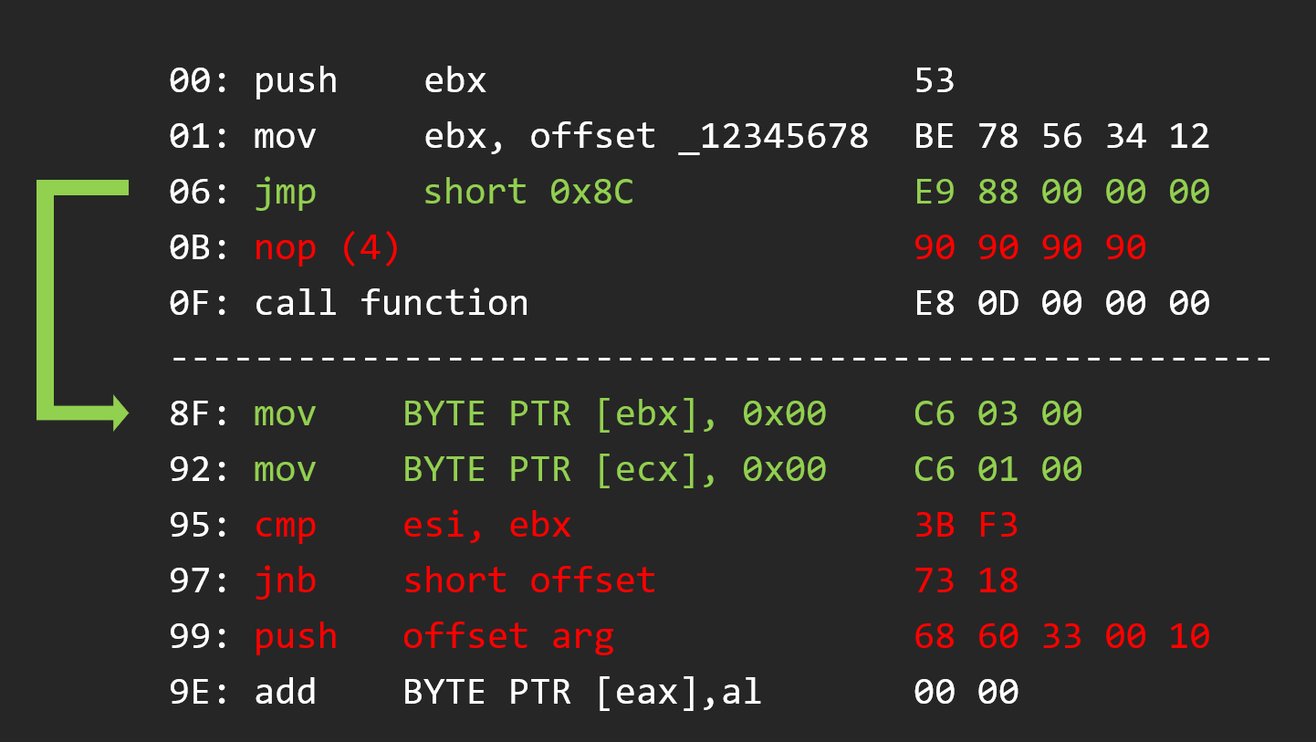The image size is (1316, 742).
Task: Click the red bytes '90 90 90 90'
Action: (x=1029, y=248)
